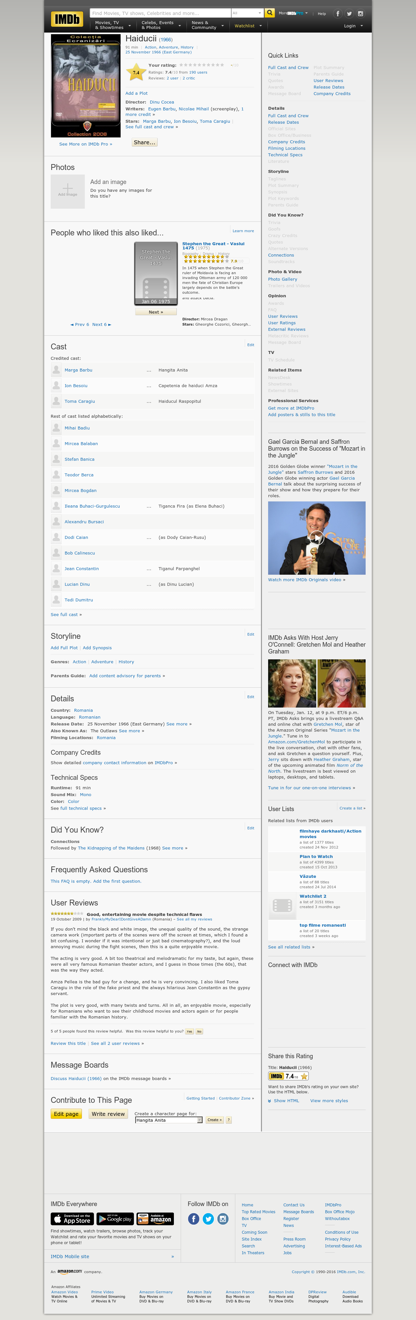Click the Download on the App Store badge
416x1320 pixels.
(71, 1218)
